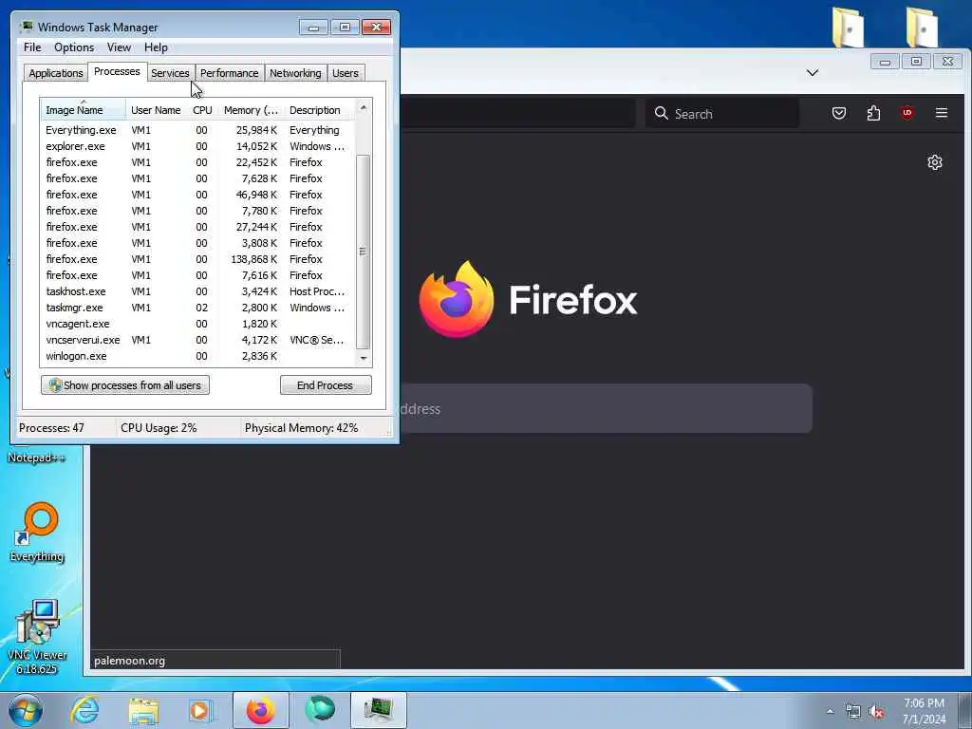Click the Show Desktop strip beside the clock
The height and width of the screenshot is (729, 972).
[x=964, y=710]
